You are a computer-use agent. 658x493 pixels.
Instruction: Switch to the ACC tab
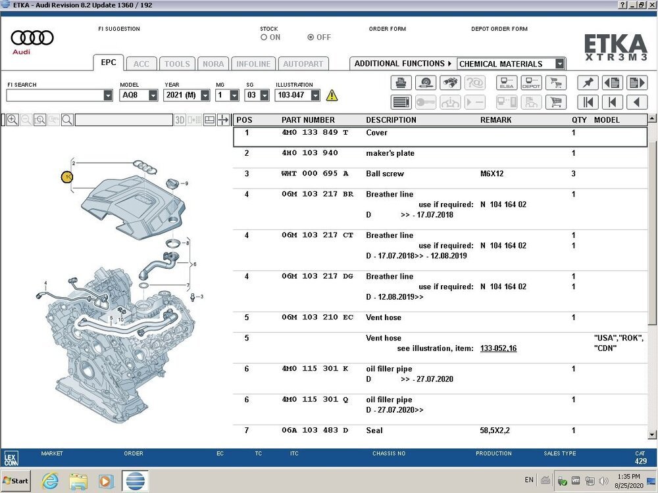coord(141,64)
